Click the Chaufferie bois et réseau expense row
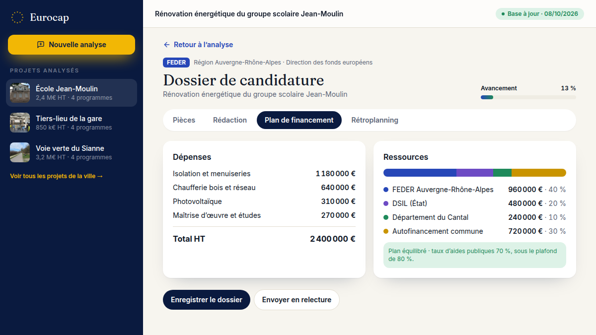 [x=264, y=188]
